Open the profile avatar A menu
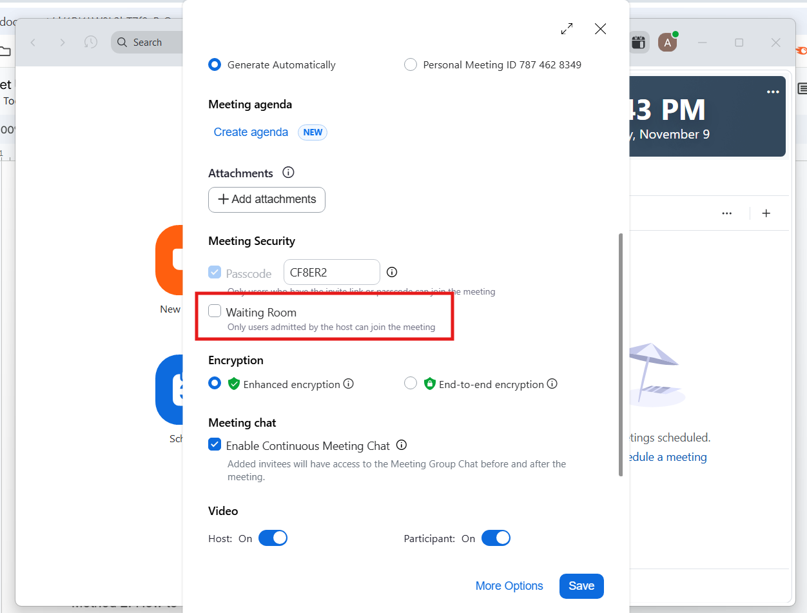 point(667,43)
